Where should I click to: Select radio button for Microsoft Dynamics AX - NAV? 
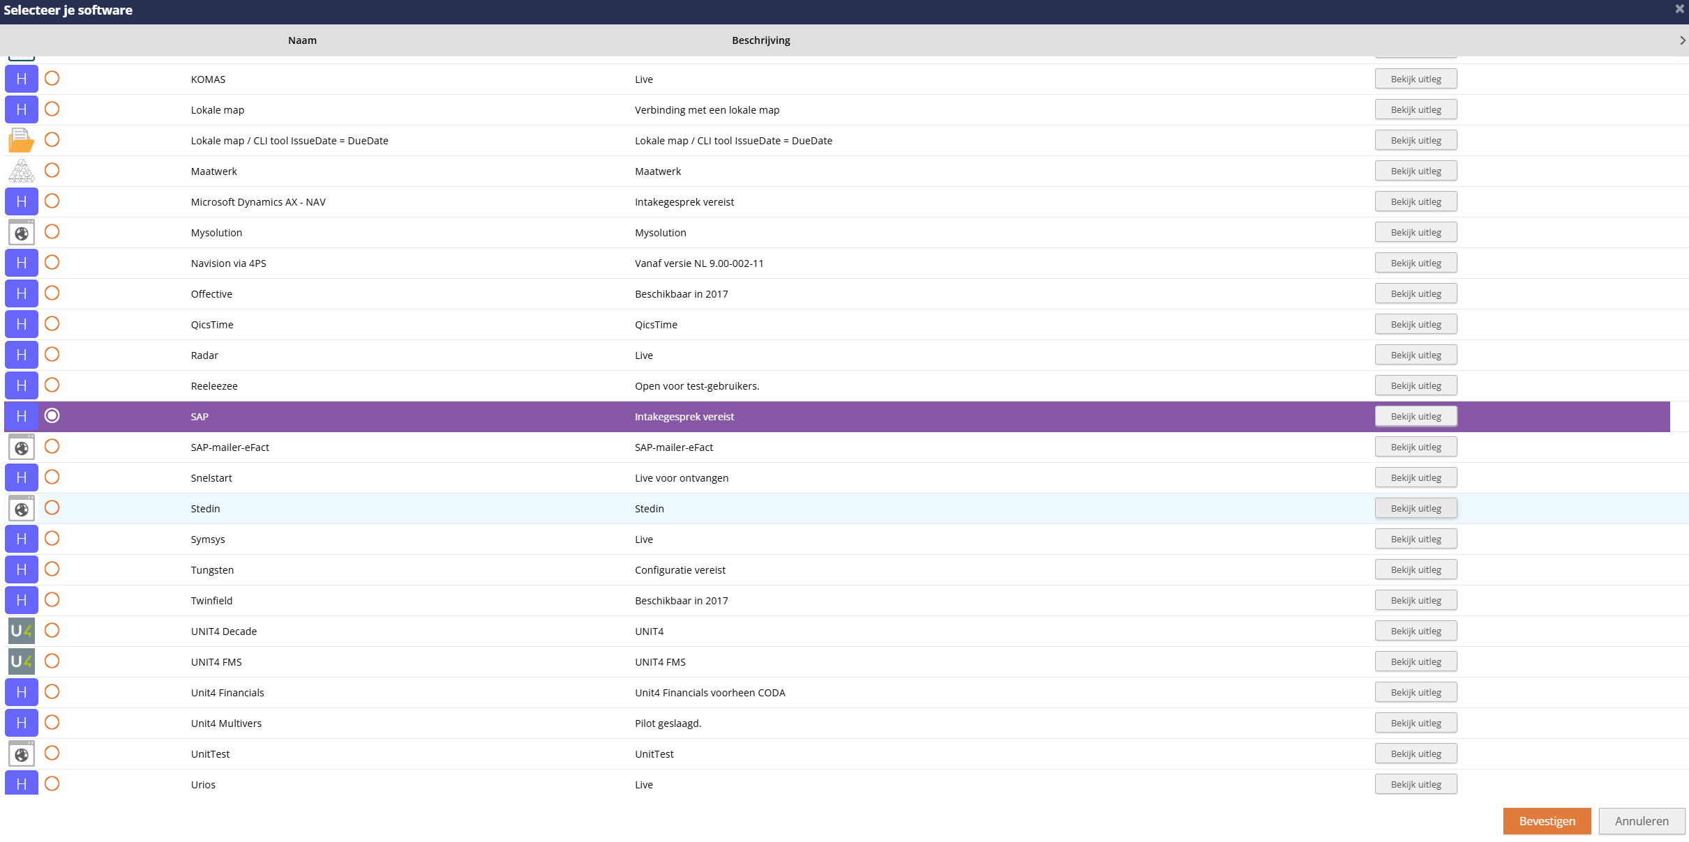[52, 201]
